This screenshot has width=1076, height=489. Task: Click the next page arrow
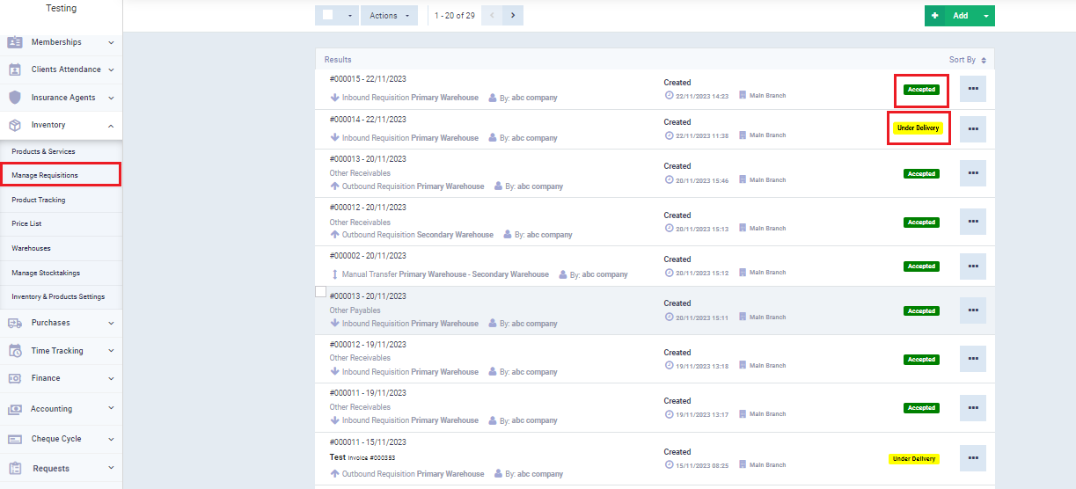click(514, 15)
